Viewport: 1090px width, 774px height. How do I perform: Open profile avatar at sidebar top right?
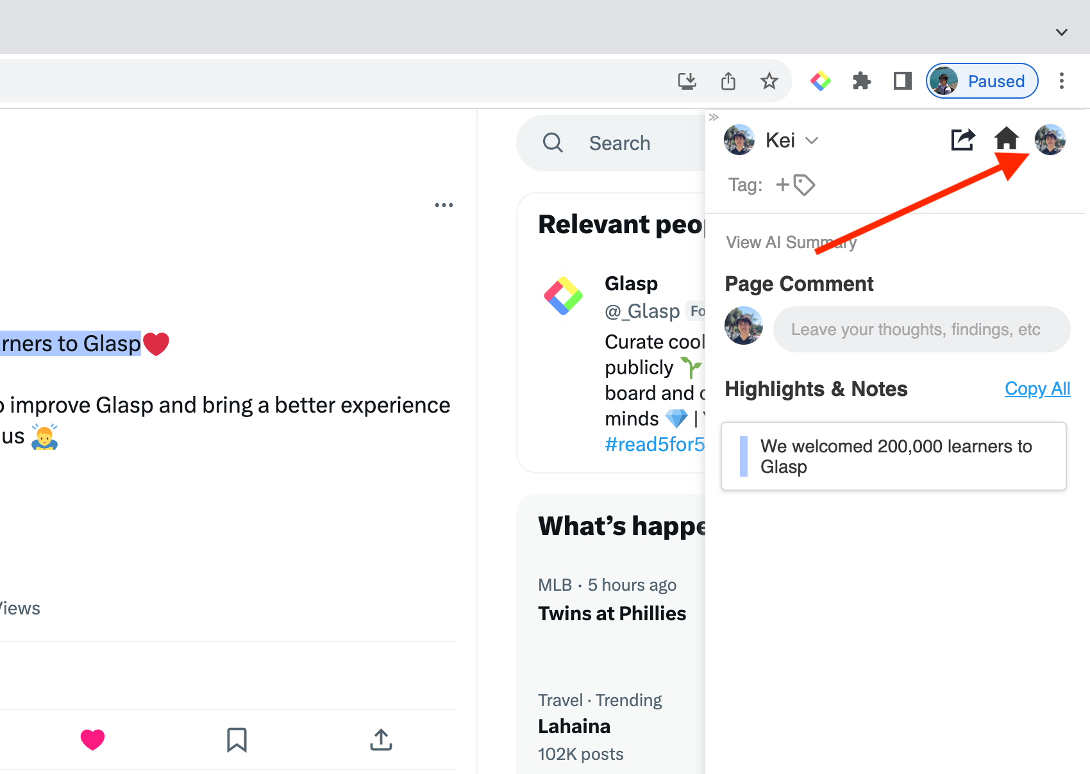click(x=1050, y=139)
